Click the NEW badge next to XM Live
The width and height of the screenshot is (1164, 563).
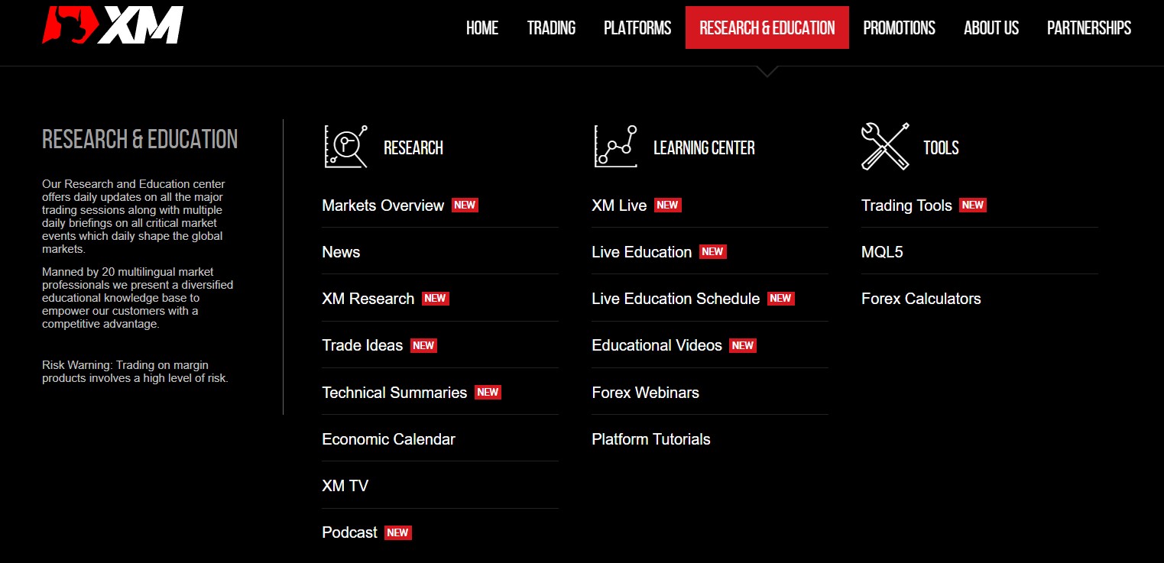pyautogui.click(x=667, y=205)
